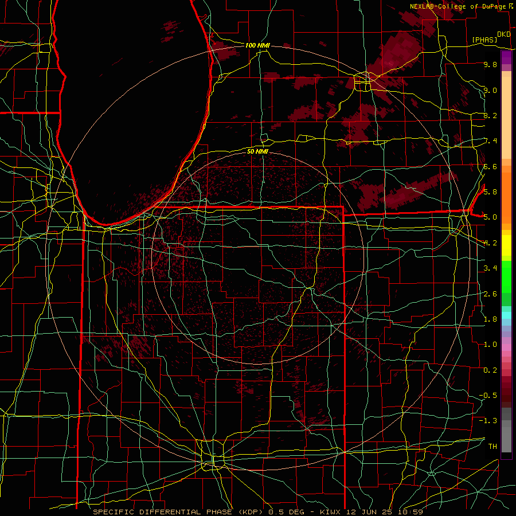Click the 100 NMI range ring label
Viewport: 516px width, 516px height.
click(x=257, y=45)
